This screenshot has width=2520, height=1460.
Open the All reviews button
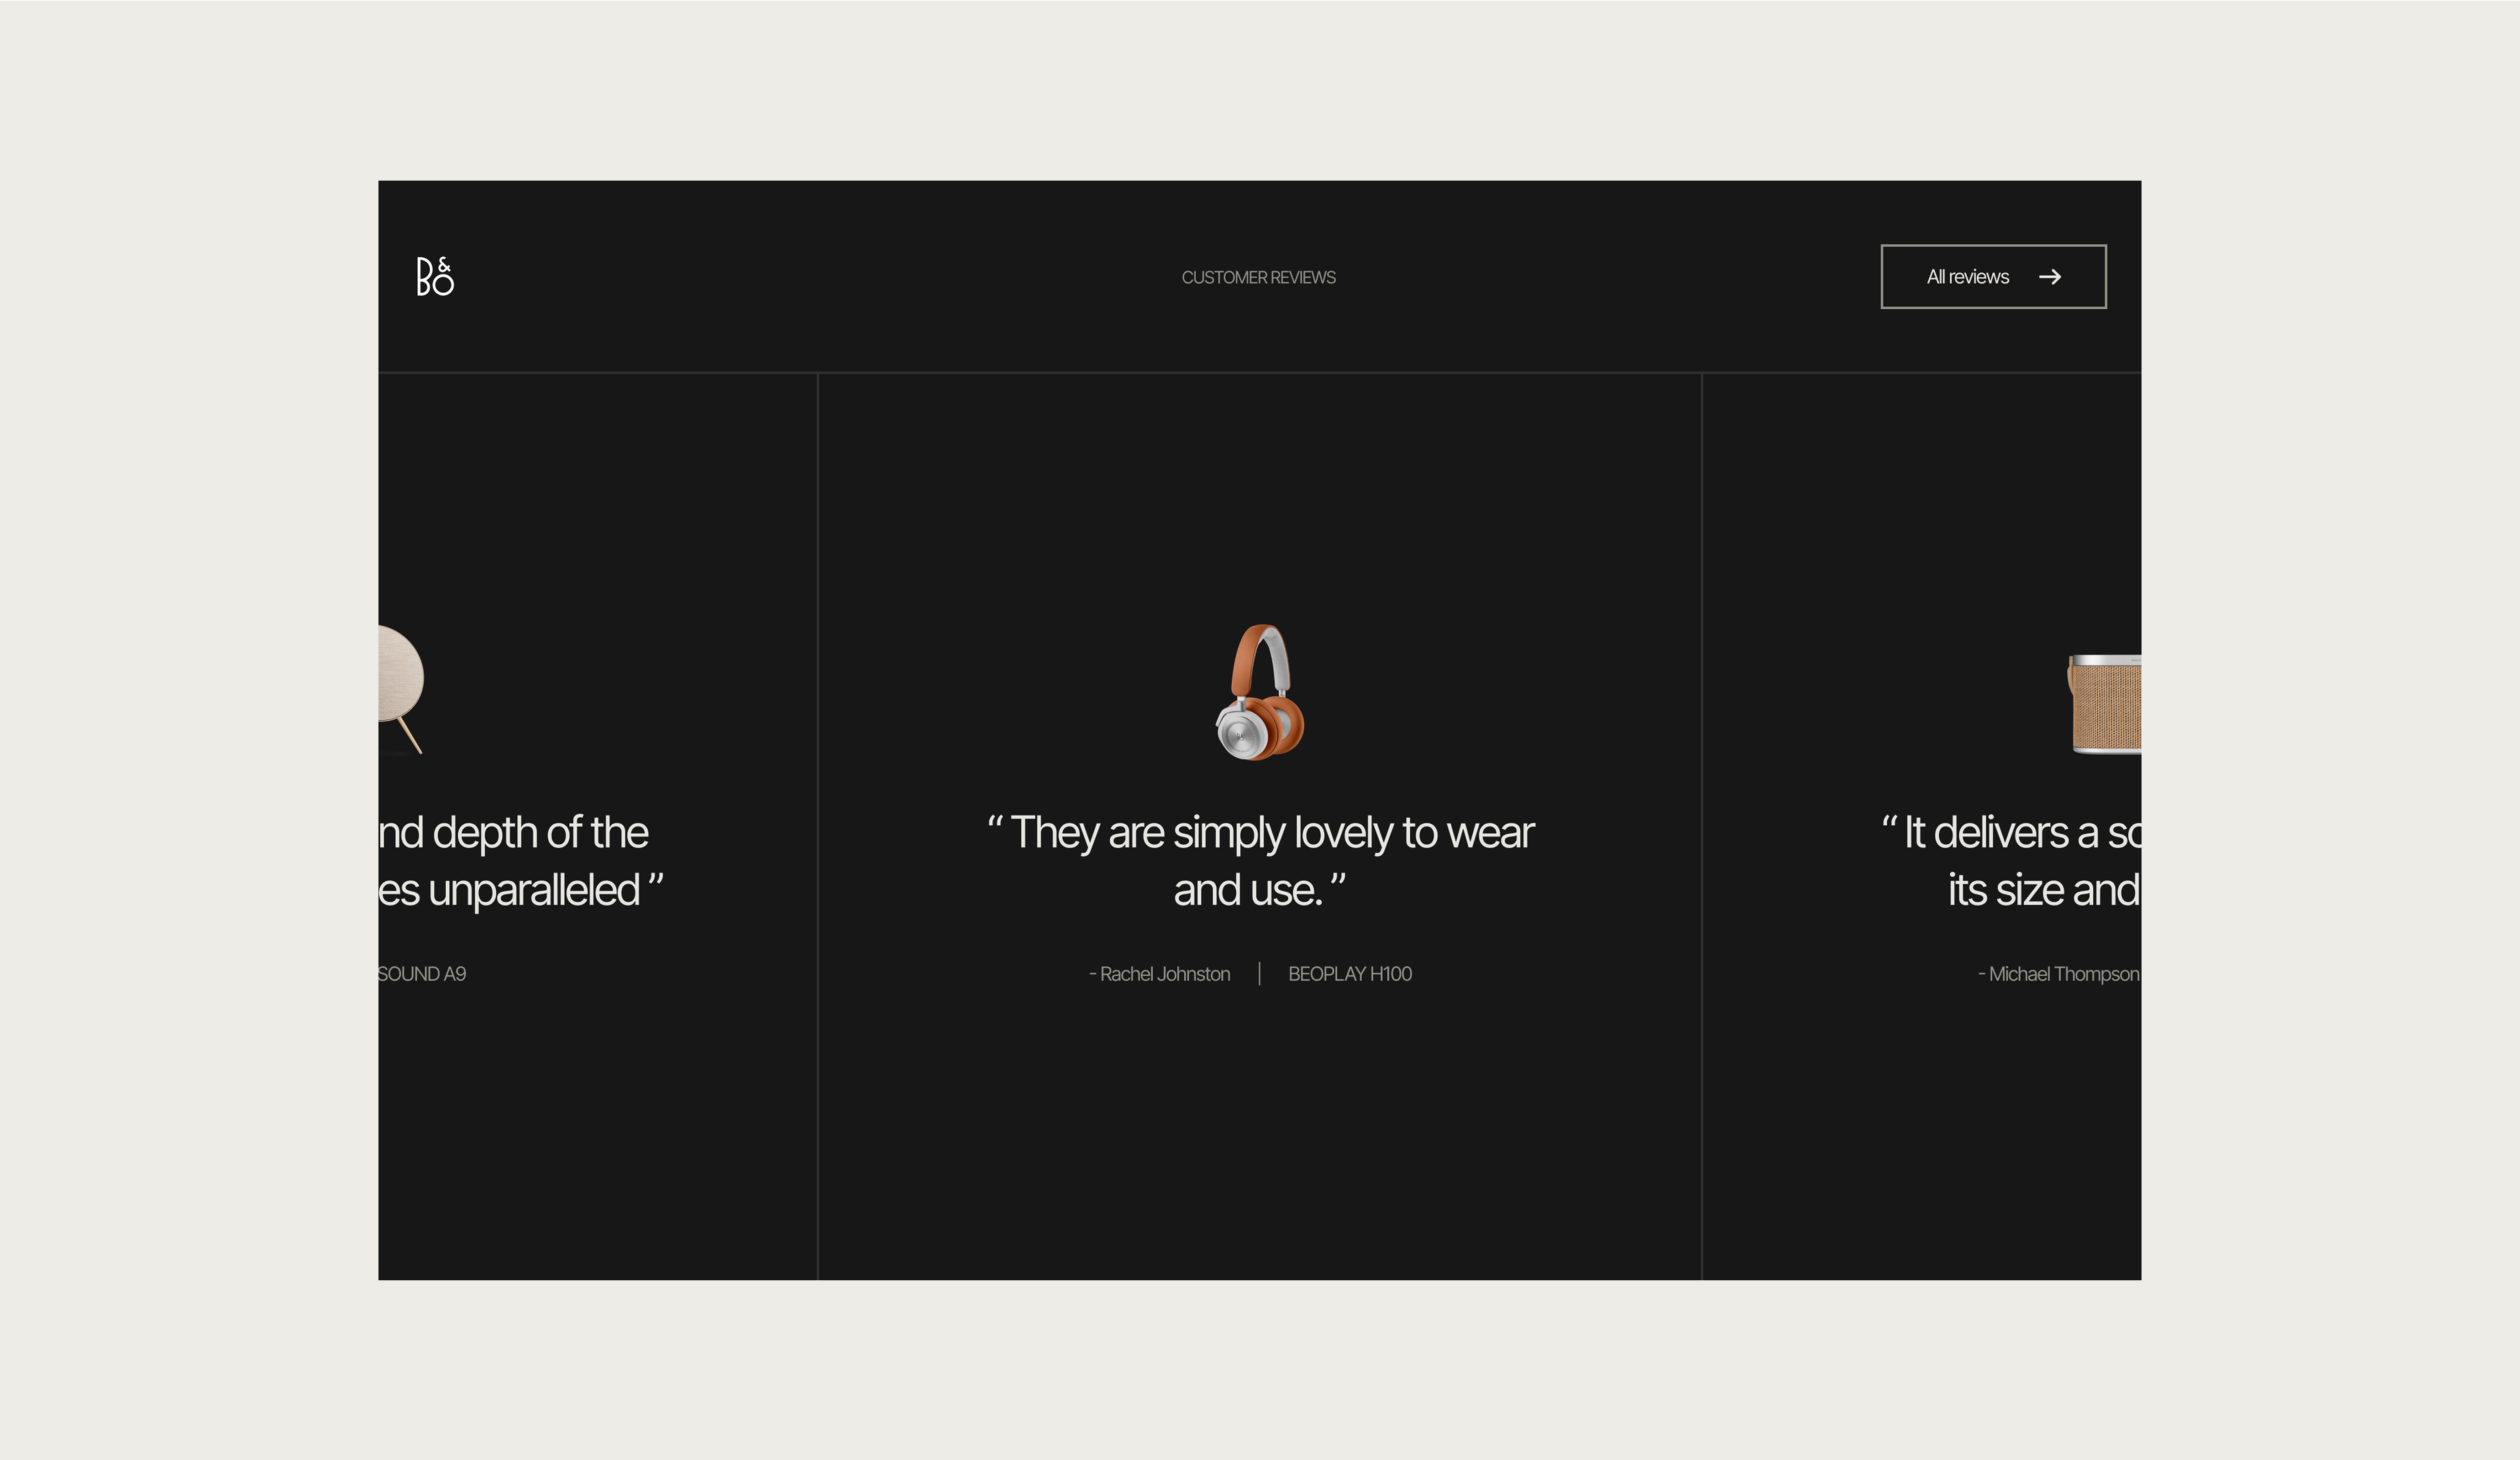[x=1993, y=277]
